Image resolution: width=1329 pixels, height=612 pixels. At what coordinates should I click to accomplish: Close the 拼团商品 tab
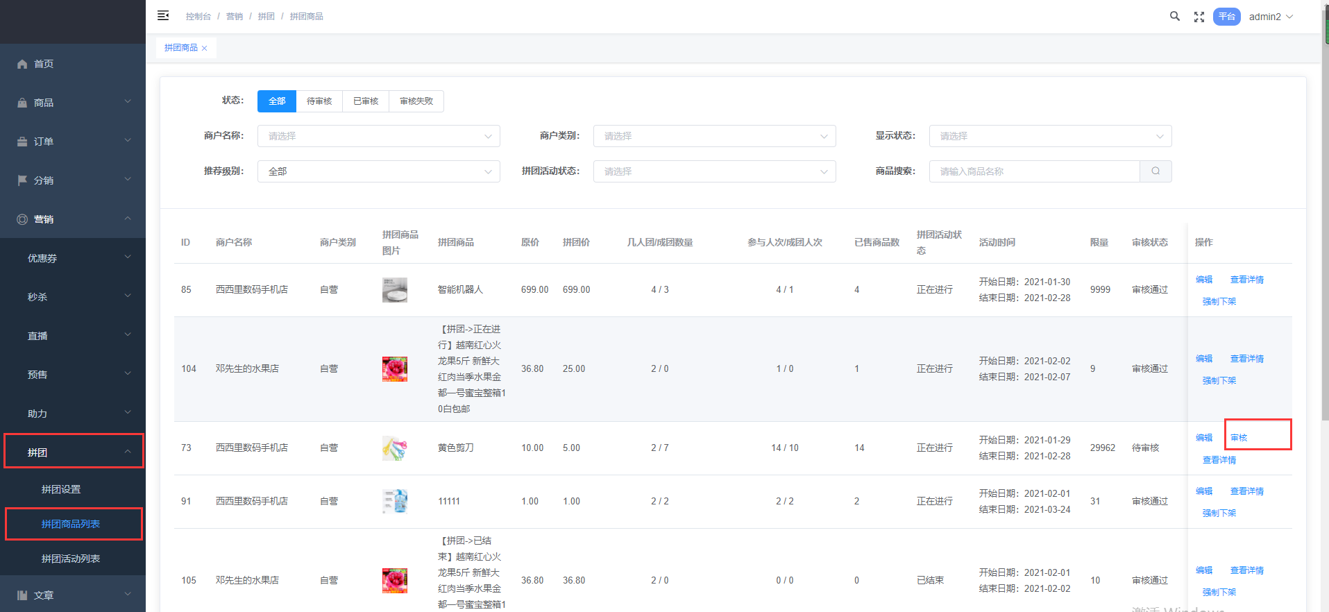[x=205, y=49]
